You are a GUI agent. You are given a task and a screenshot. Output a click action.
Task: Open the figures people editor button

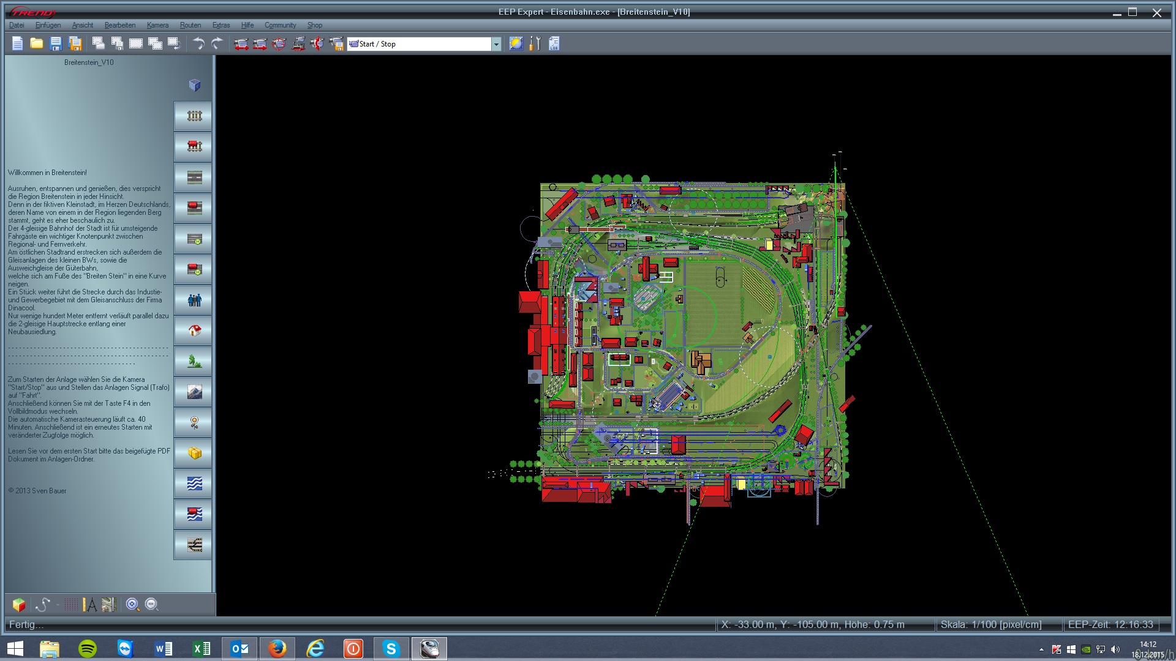194,300
